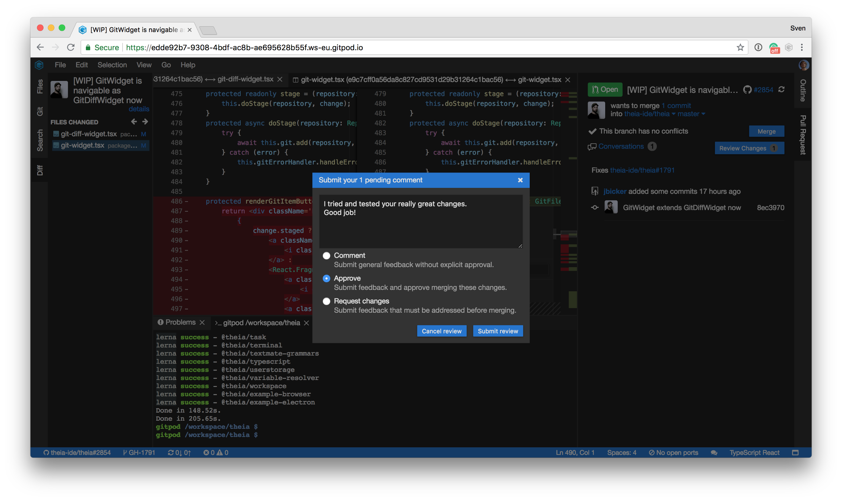This screenshot has height=501, width=842.
Task: Click next file change arrow icon
Action: [x=145, y=122]
